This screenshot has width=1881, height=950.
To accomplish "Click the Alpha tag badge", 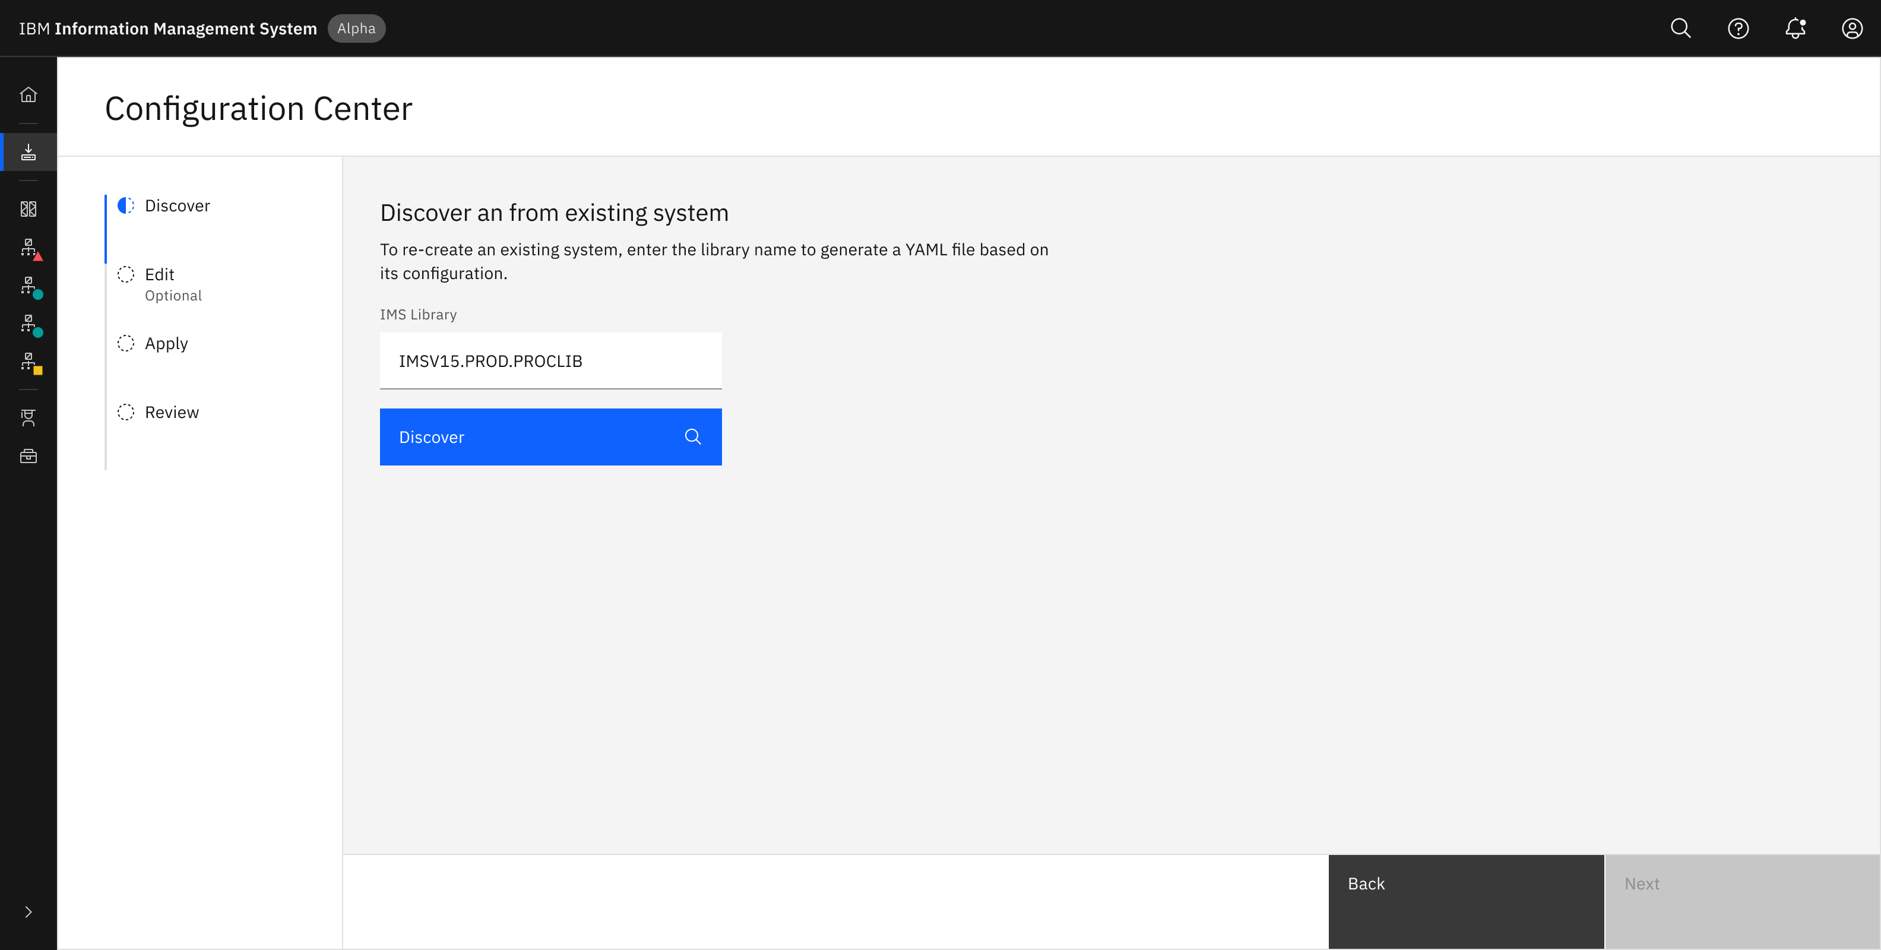I will [356, 28].
